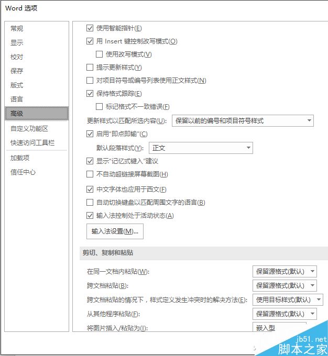This screenshot has height=356, width=328.
Task: Open 从其他程序粘贴 dropdown
Action: pyautogui.click(x=285, y=314)
